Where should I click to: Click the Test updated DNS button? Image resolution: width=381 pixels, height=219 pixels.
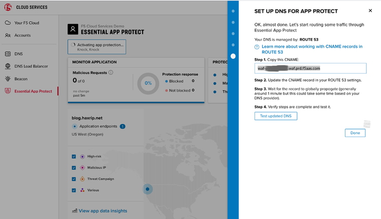click(x=276, y=116)
